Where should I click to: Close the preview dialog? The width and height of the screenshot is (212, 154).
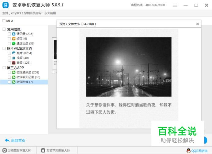(x=197, y=24)
